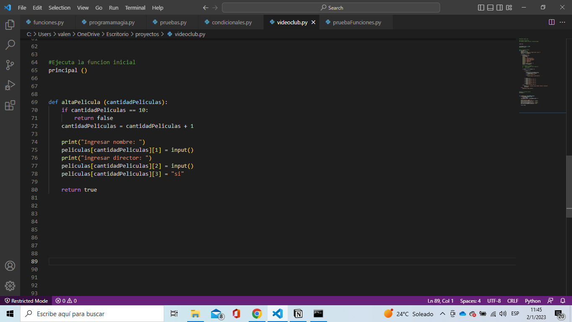The image size is (572, 322).
Task: Toggle the primary side bar layout icon
Action: coord(481,8)
